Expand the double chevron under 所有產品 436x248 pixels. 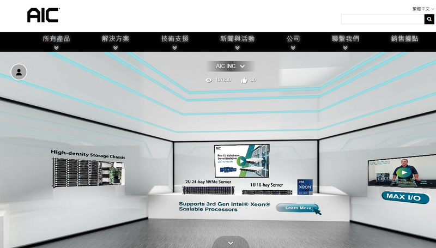pos(56,48)
